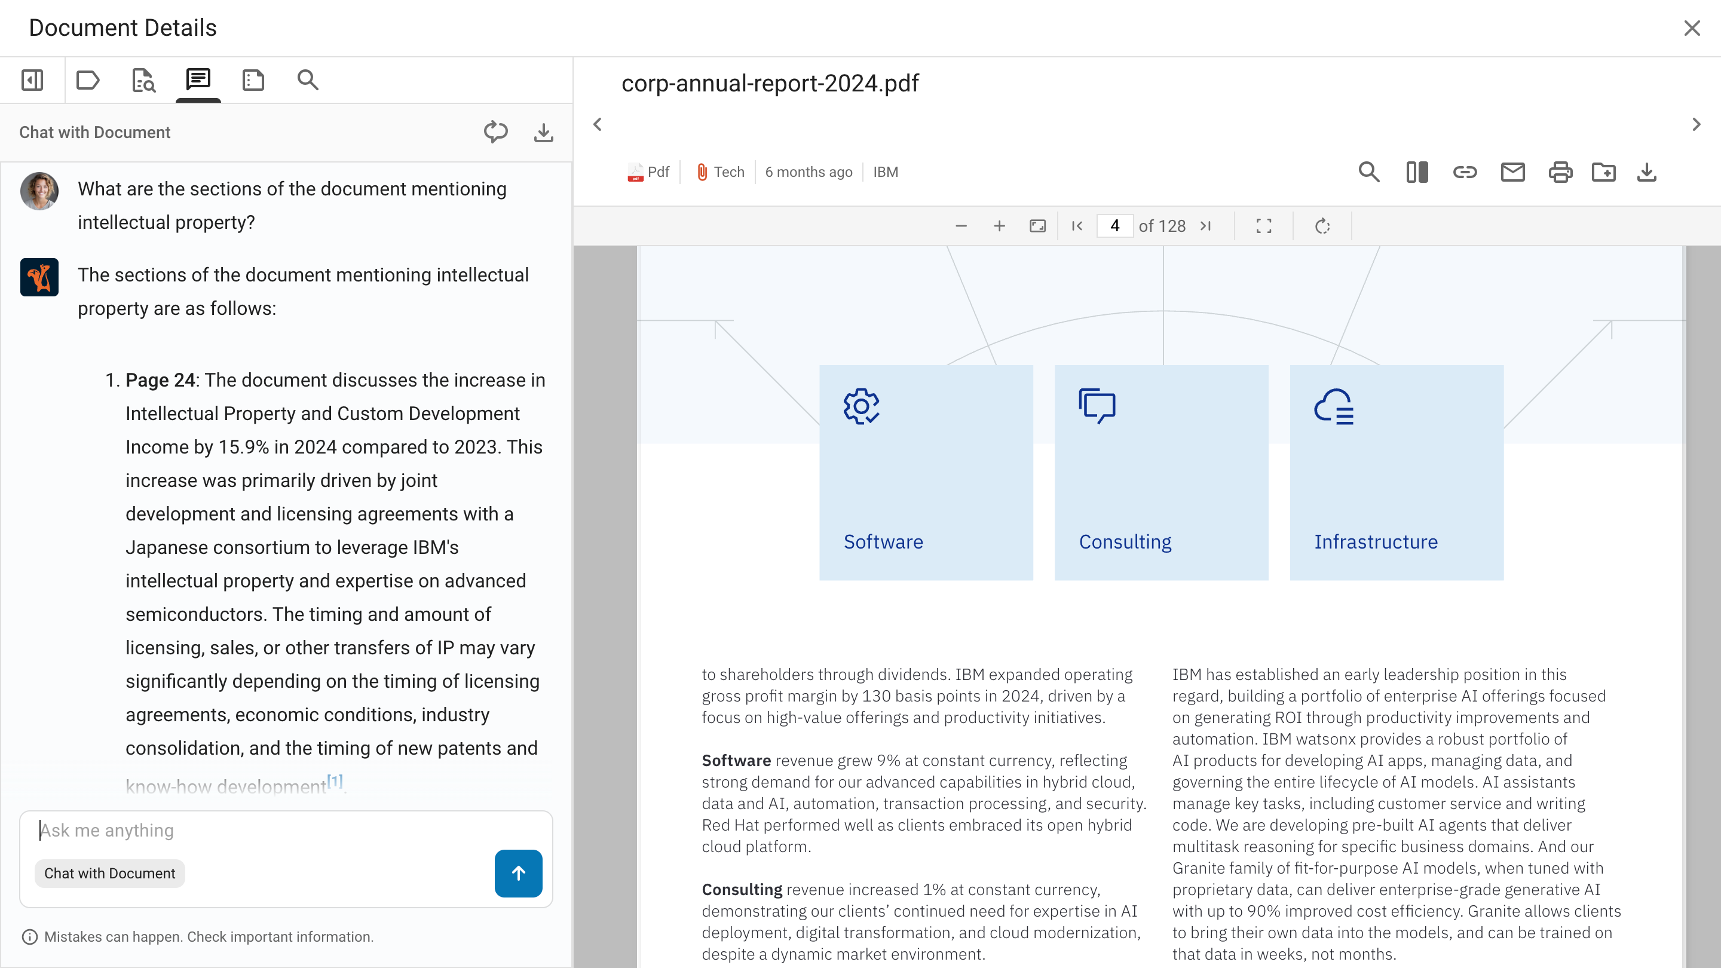1721x968 pixels.
Task: Open the document content search tab
Action: tap(143, 80)
